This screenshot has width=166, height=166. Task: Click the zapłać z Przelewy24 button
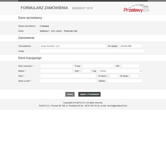(x=89, y=94)
